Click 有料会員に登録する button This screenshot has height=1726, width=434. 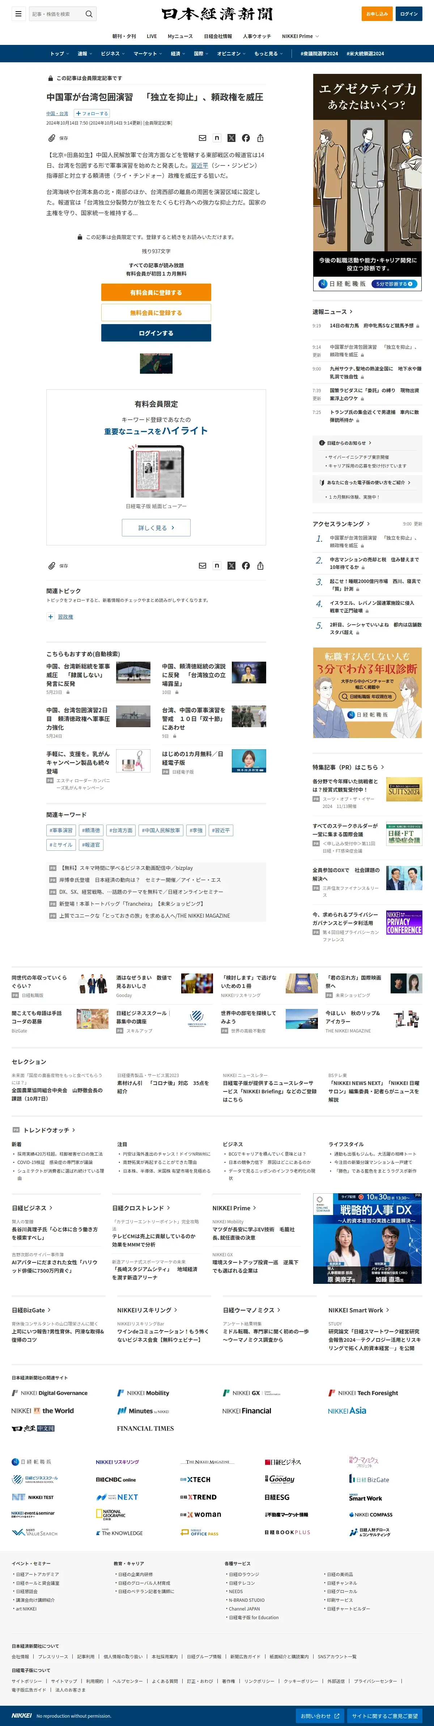click(x=156, y=293)
